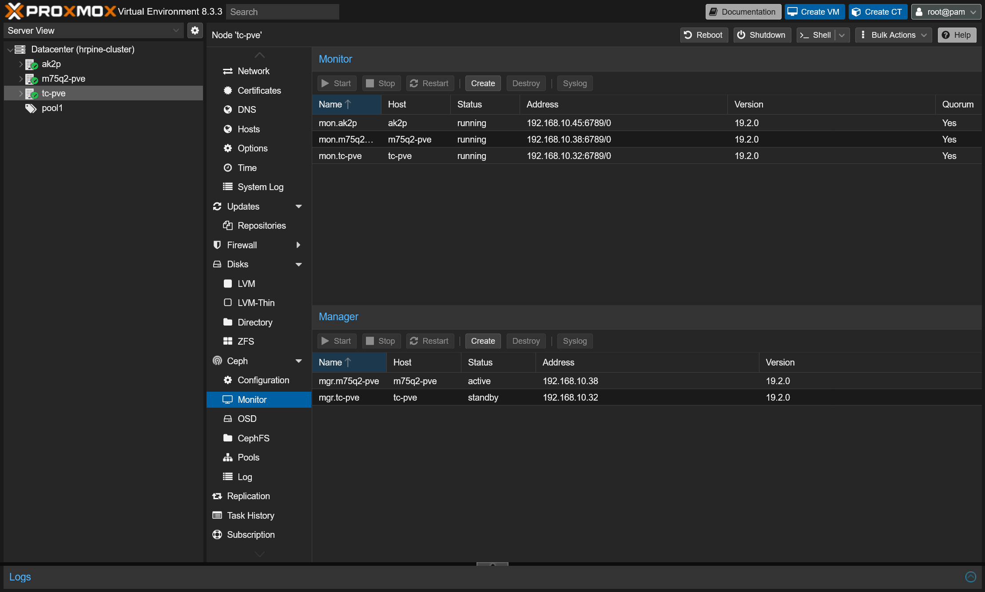Expand the Firewall submenu arrow
The height and width of the screenshot is (592, 985).
[298, 245]
